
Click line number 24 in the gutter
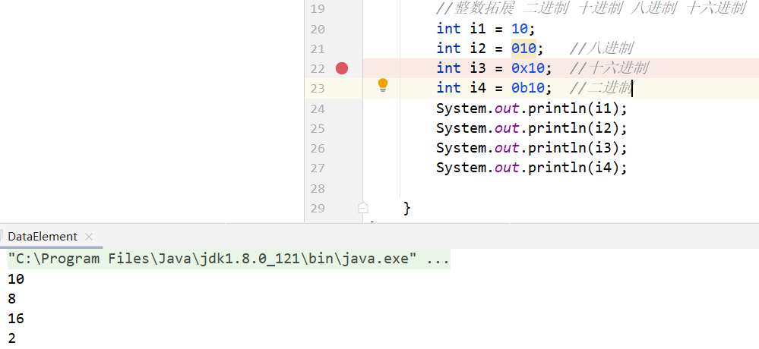[318, 108]
